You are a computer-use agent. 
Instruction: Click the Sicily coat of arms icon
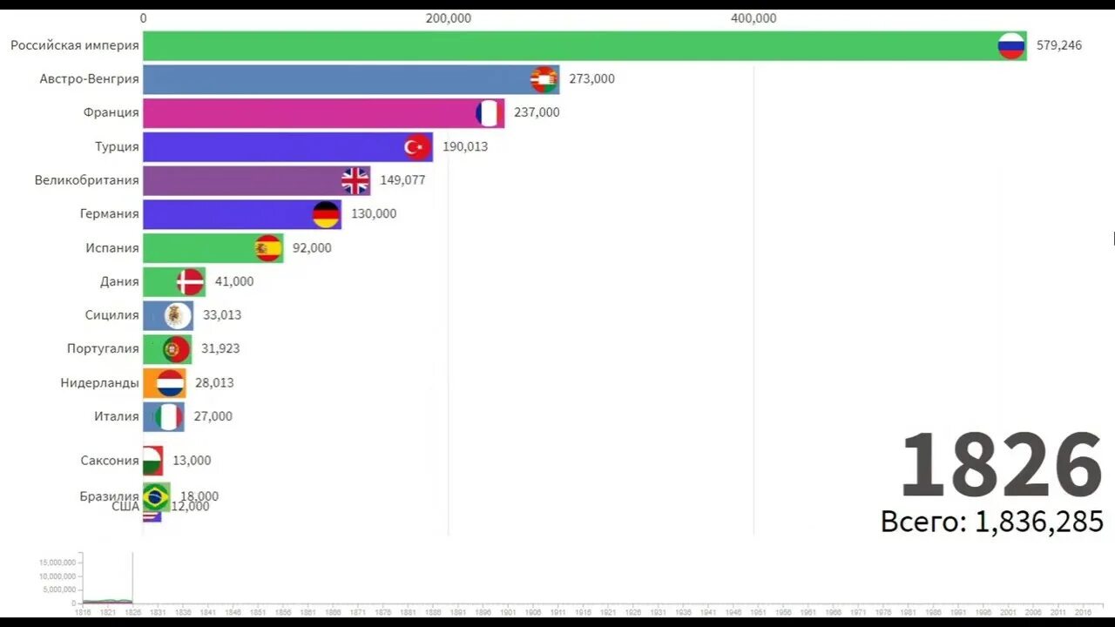(x=178, y=315)
